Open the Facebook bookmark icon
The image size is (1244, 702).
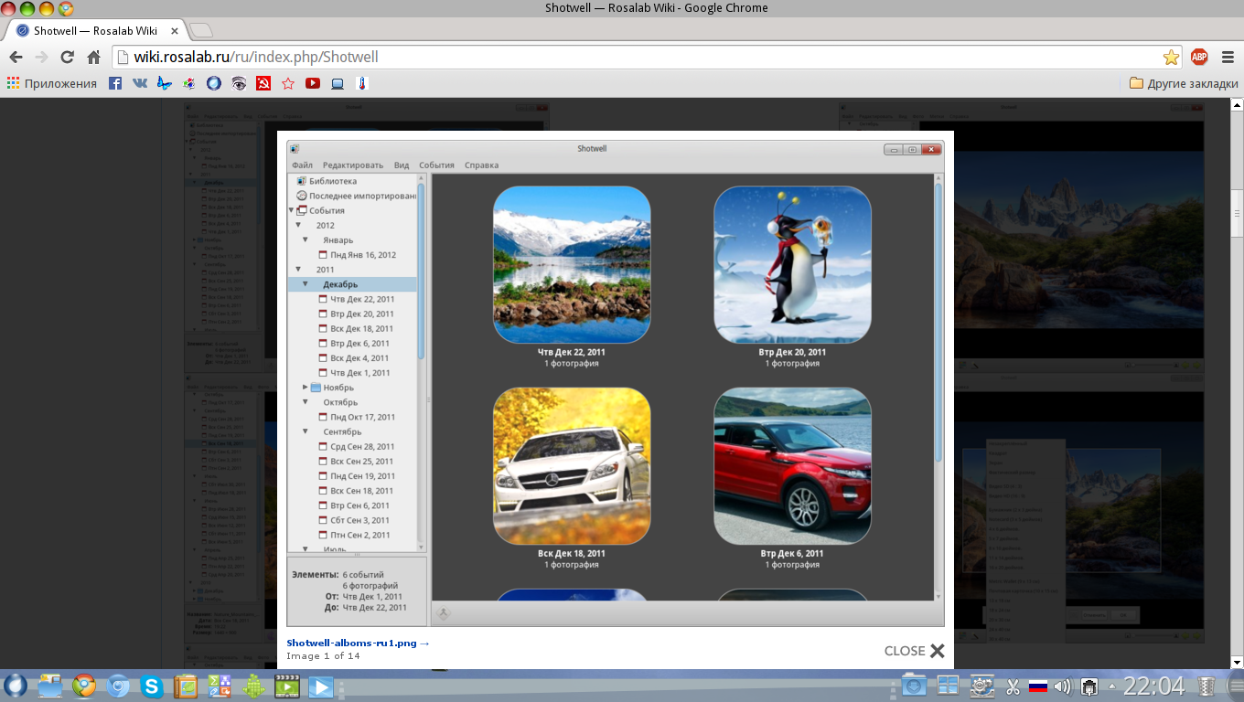(115, 83)
